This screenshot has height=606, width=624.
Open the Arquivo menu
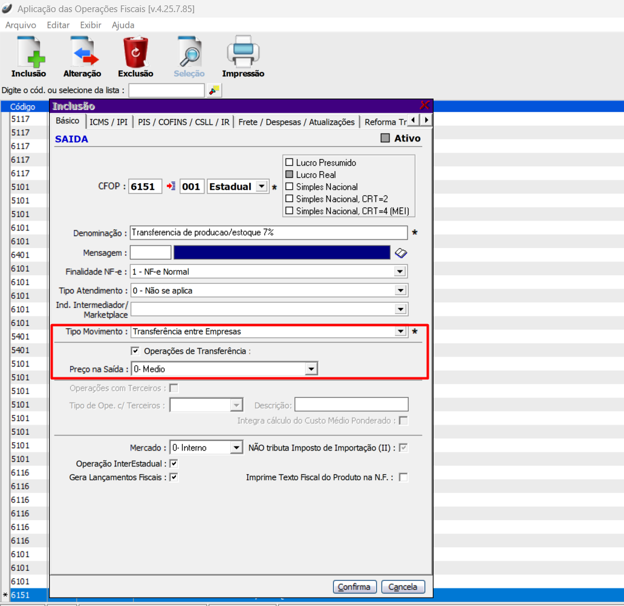coord(21,25)
